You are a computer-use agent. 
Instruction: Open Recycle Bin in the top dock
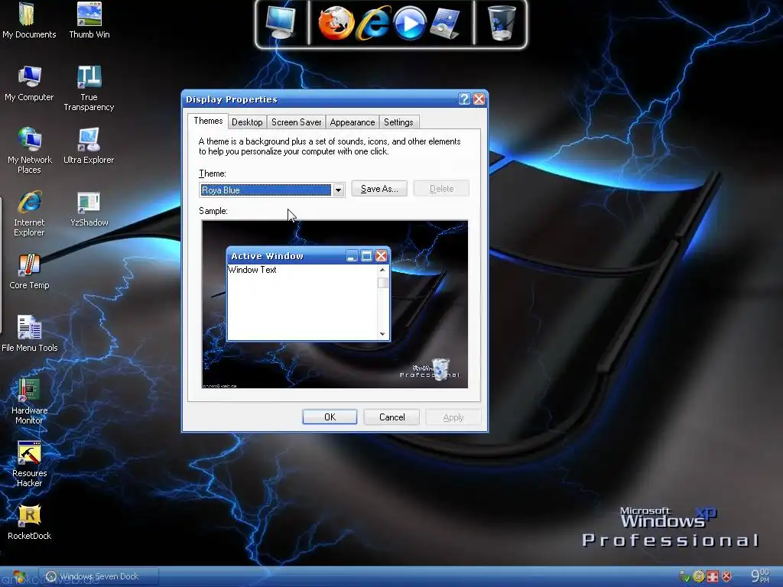[501, 23]
